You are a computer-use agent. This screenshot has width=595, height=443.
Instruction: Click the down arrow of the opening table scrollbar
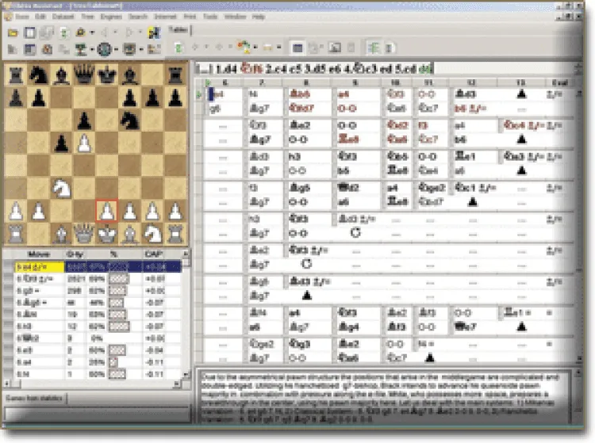tap(579, 358)
